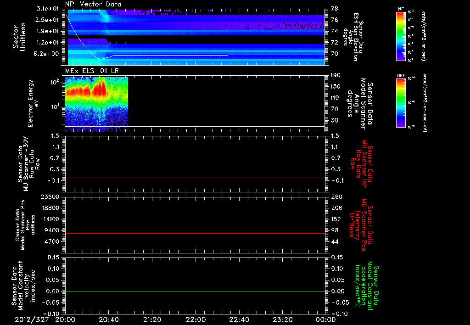
Task: Select the 'NPI Vector Data' panel title
Action: pos(93,4)
